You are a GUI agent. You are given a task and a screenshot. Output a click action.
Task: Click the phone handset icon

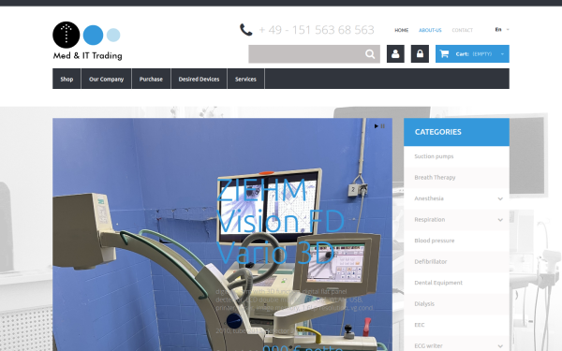coord(245,30)
